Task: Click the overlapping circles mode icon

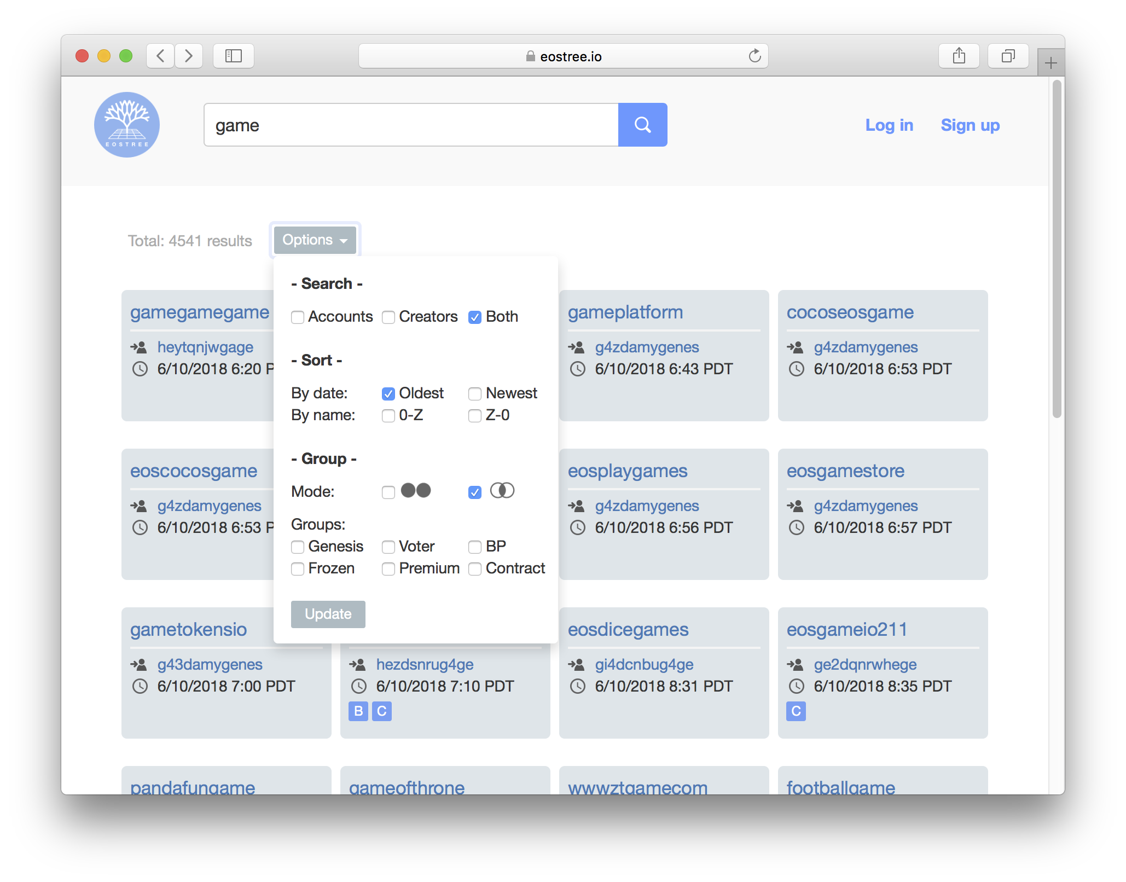Action: click(x=502, y=490)
